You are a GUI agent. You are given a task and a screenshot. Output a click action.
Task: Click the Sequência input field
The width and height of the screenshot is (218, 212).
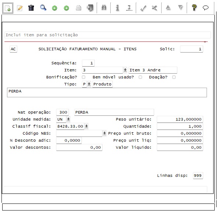88,63
